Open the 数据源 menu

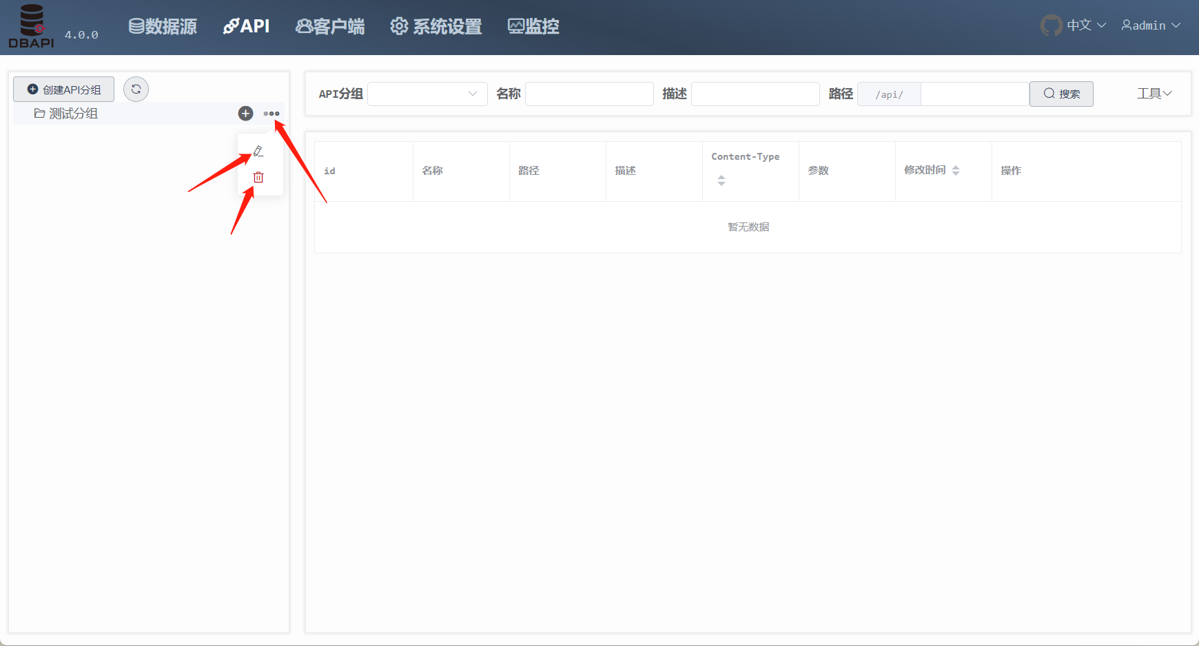(x=163, y=26)
